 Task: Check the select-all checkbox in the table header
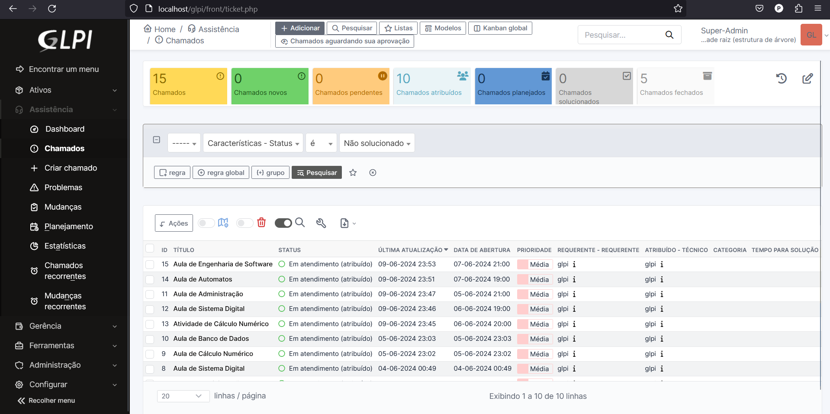(150, 248)
